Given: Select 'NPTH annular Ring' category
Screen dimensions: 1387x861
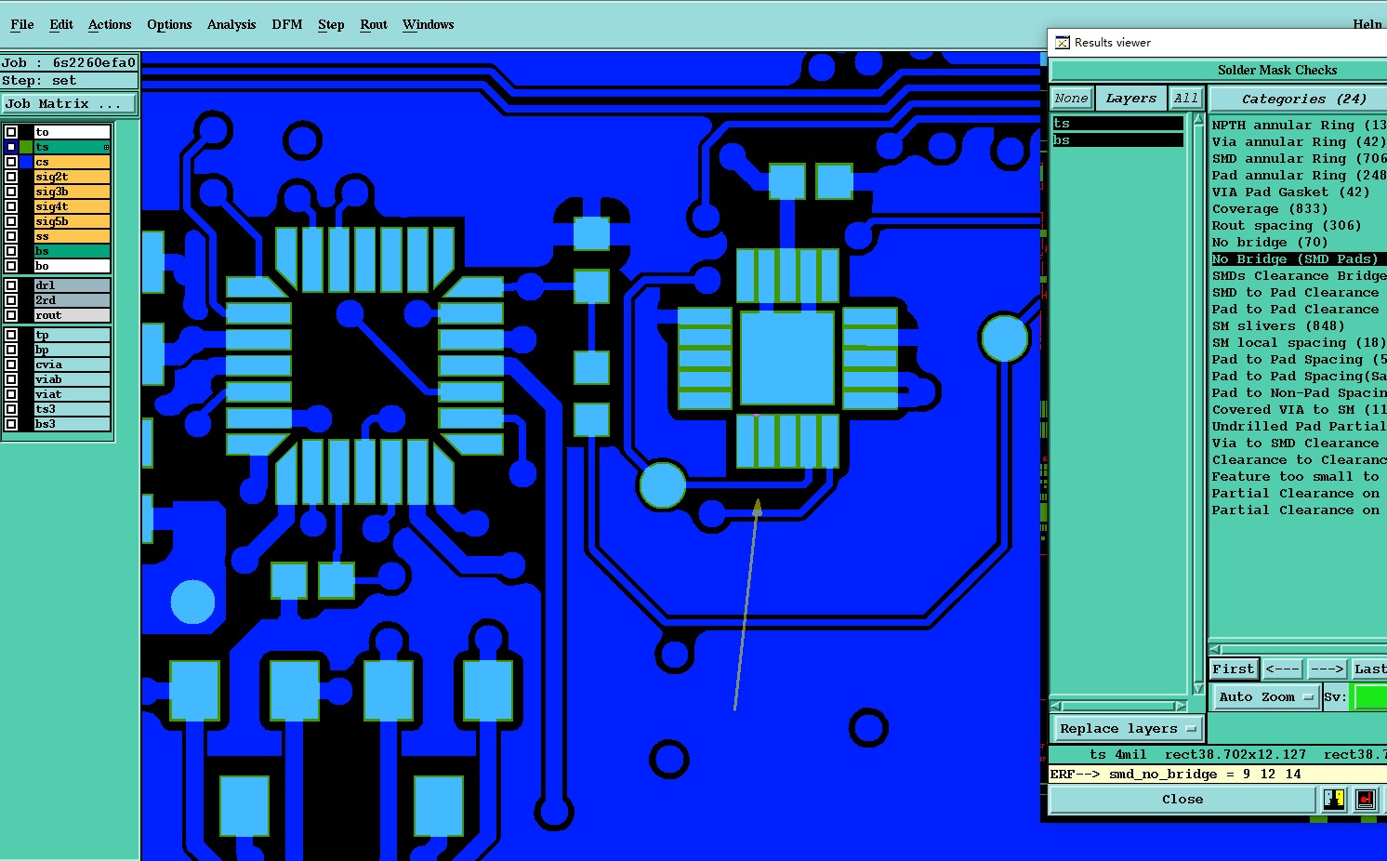Looking at the screenshot, I should coord(1299,125).
